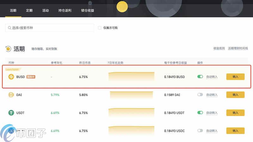
Task: Click 自动转入 label in USDT row
Action: [x=212, y=113]
